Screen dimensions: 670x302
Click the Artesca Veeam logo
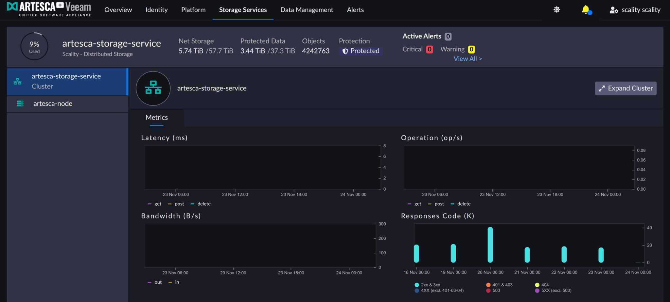pos(49,9)
